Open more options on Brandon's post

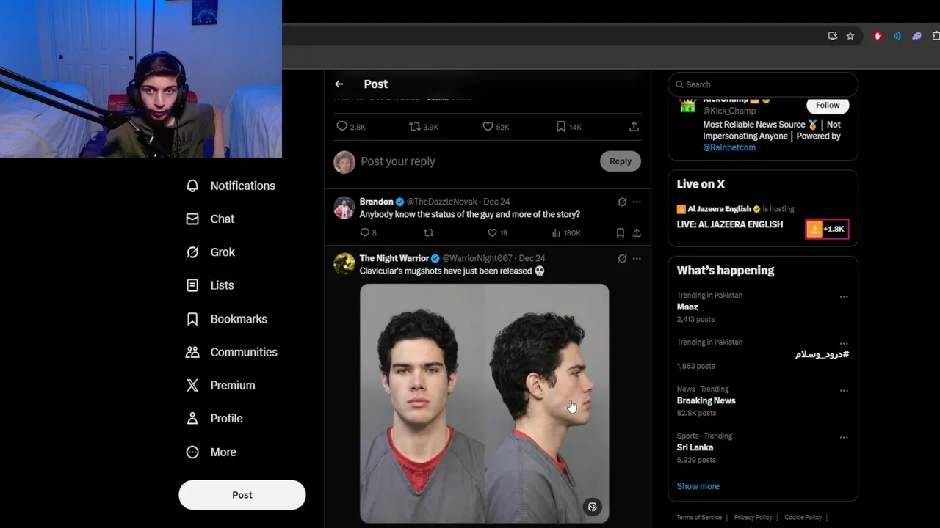click(x=637, y=202)
